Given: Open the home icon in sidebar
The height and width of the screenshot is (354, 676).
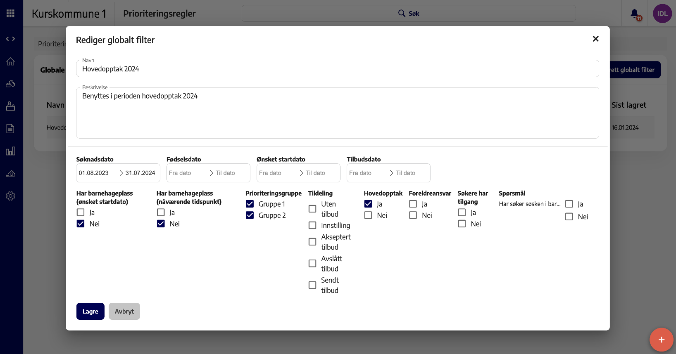Looking at the screenshot, I should tap(11, 61).
